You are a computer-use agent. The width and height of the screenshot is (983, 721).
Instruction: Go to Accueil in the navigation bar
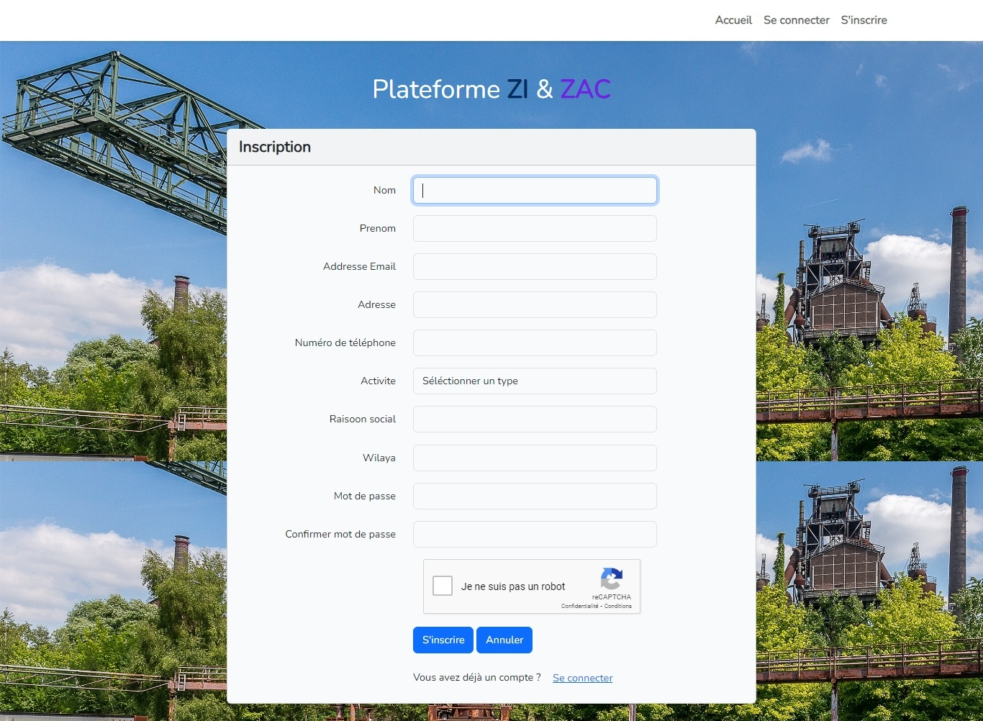733,20
